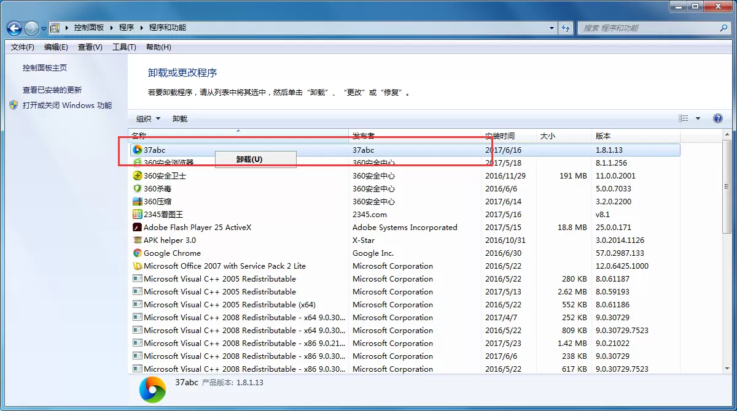Click the search magnifier icon
Screen dimensions: 737x411
[x=723, y=28]
